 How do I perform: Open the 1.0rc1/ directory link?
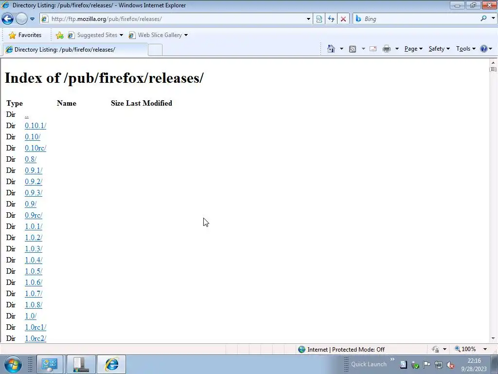(36, 327)
